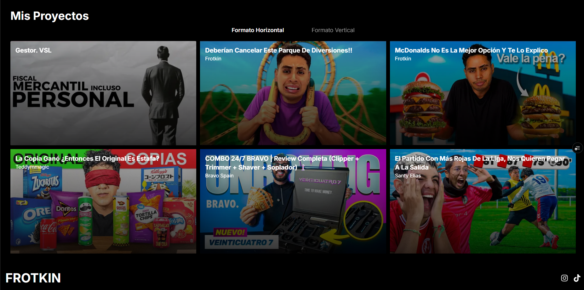Click the Gestor. VSL title text

(33, 50)
